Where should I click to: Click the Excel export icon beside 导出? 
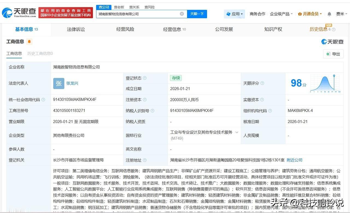click(328, 54)
